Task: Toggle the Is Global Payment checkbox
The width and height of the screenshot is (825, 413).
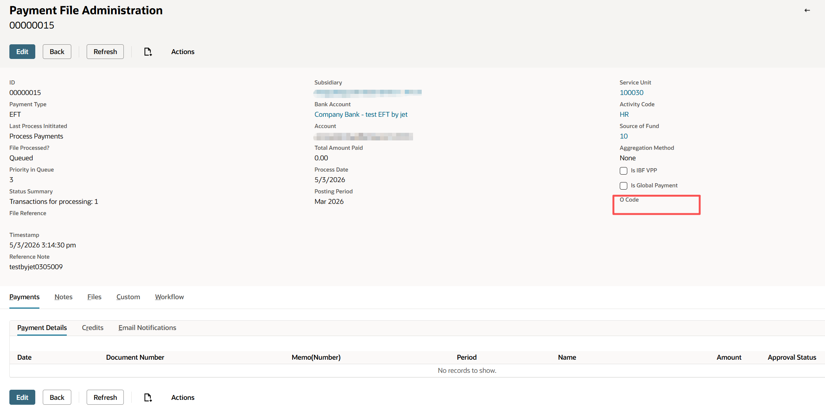Action: (x=624, y=186)
